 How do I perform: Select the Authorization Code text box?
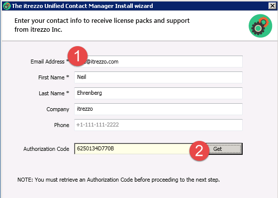coord(135,149)
